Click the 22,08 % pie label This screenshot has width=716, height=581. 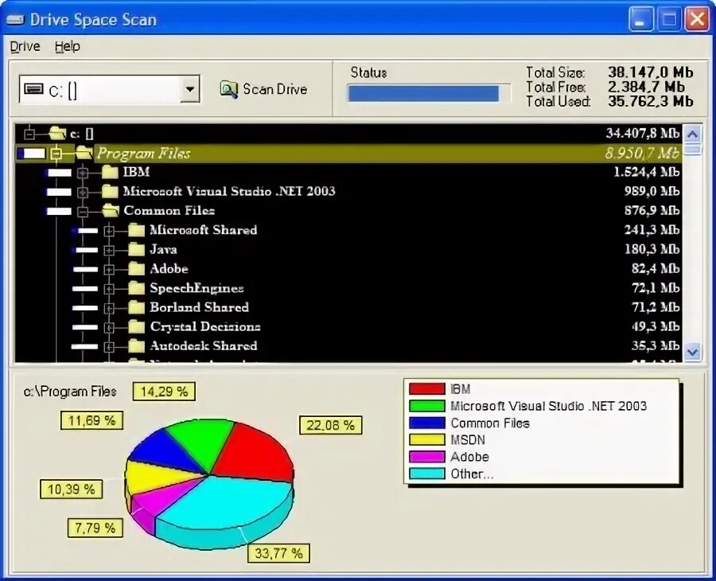coord(331,425)
